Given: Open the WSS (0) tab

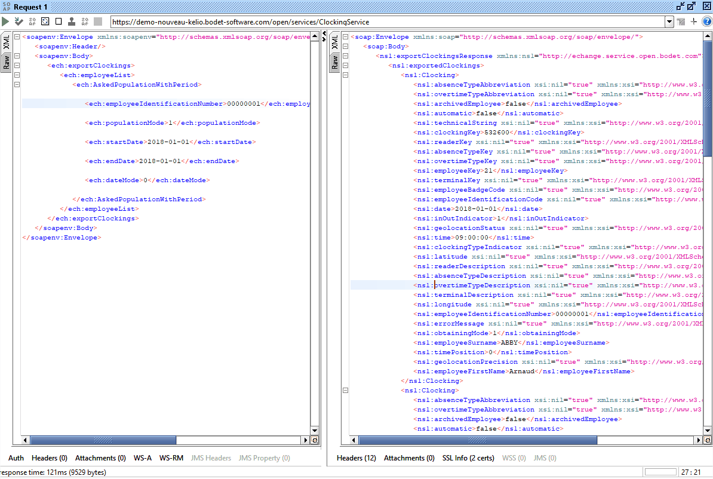Looking at the screenshot, I should [514, 458].
